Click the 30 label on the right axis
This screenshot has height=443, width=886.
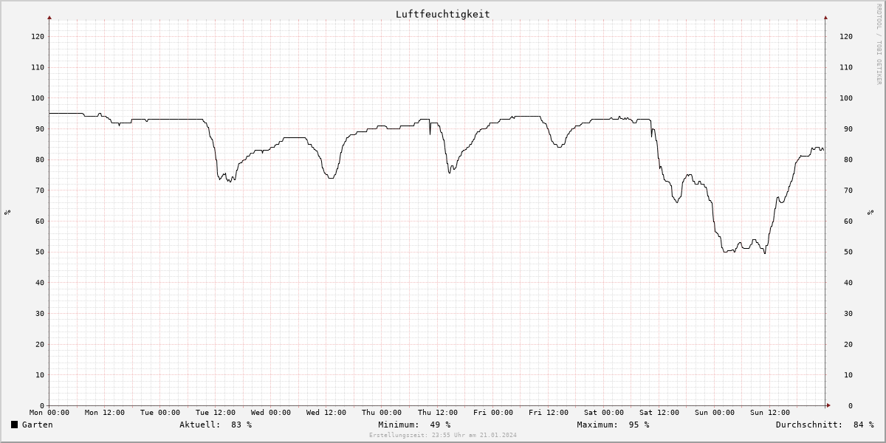[848, 313]
